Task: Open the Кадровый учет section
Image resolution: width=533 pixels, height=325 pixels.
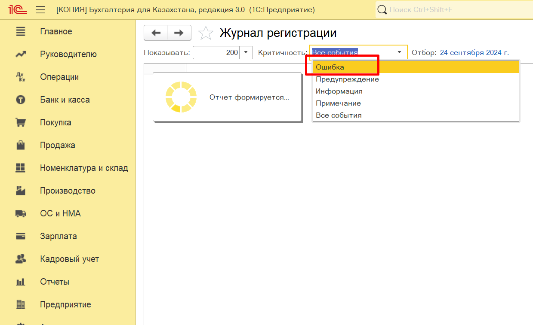Action: (x=69, y=259)
